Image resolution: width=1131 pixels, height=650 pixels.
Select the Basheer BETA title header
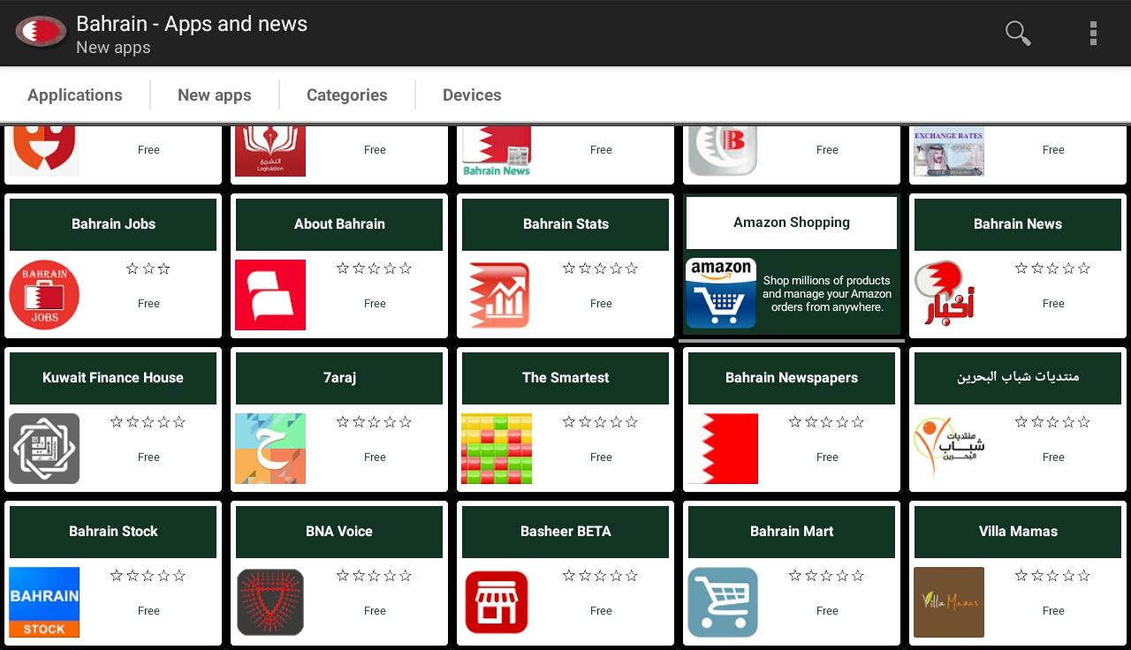pos(565,532)
